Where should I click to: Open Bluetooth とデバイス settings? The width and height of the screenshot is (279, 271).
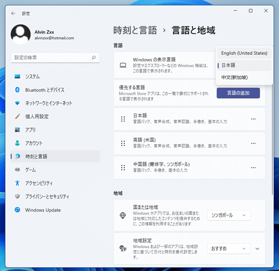(x=55, y=90)
